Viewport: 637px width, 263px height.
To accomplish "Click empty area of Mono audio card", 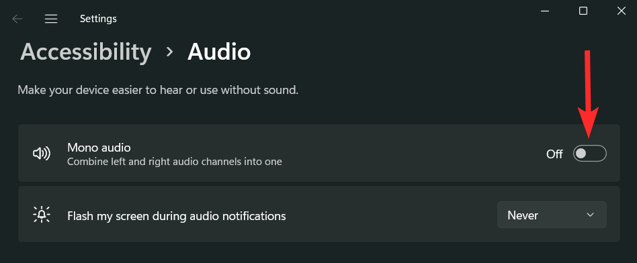I will point(407,154).
